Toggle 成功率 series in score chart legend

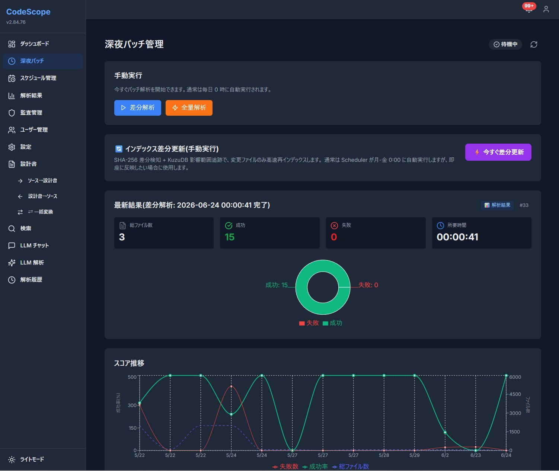tap(315, 467)
